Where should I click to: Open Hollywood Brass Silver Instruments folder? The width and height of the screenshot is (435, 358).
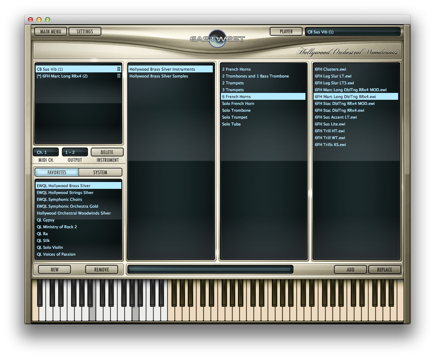171,69
